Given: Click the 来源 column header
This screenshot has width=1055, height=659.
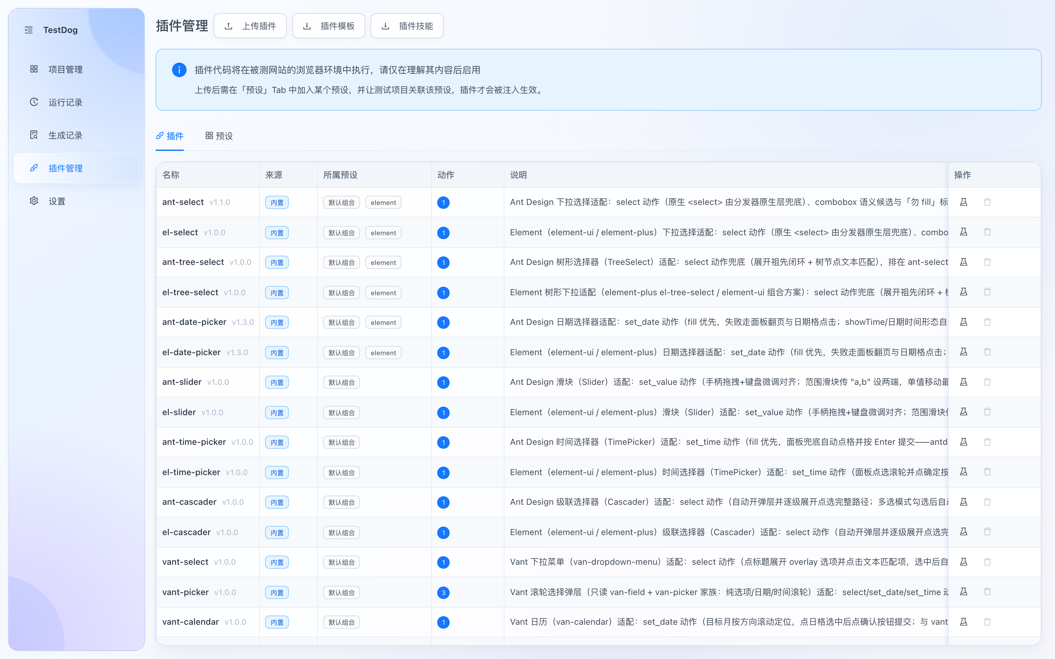Looking at the screenshot, I should [274, 175].
